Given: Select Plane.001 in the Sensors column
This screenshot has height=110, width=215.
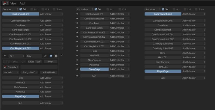Looking at the screenshot, I should coord(21,92).
